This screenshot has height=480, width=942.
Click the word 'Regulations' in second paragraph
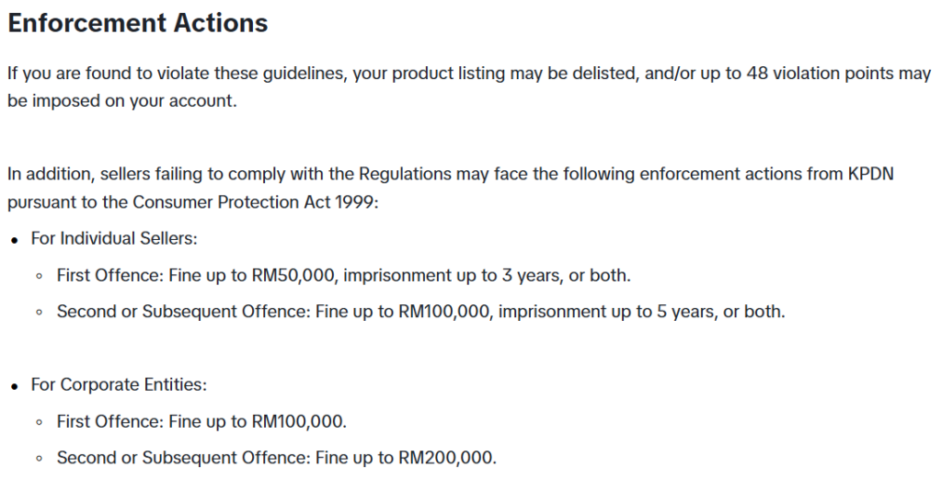click(405, 174)
